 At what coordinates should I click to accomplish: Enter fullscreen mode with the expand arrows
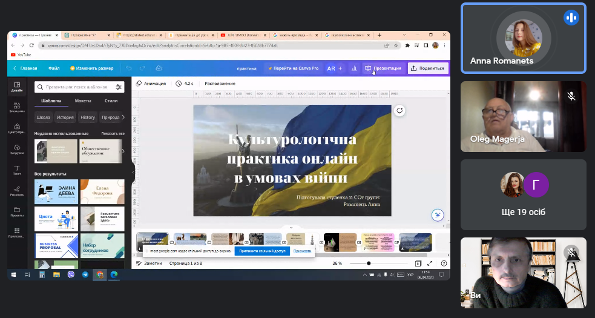click(x=430, y=263)
